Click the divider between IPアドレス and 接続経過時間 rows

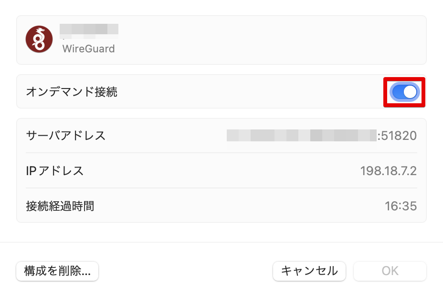tap(221, 188)
